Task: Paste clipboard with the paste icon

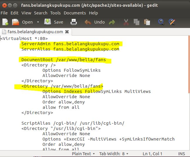Action: [x=147, y=22]
